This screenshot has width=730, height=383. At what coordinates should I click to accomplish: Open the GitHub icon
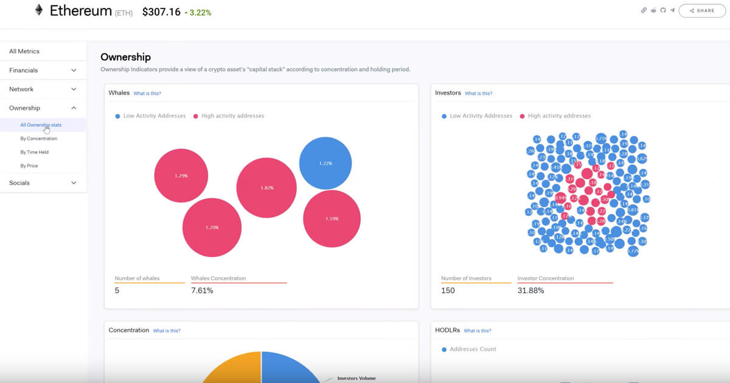click(663, 10)
